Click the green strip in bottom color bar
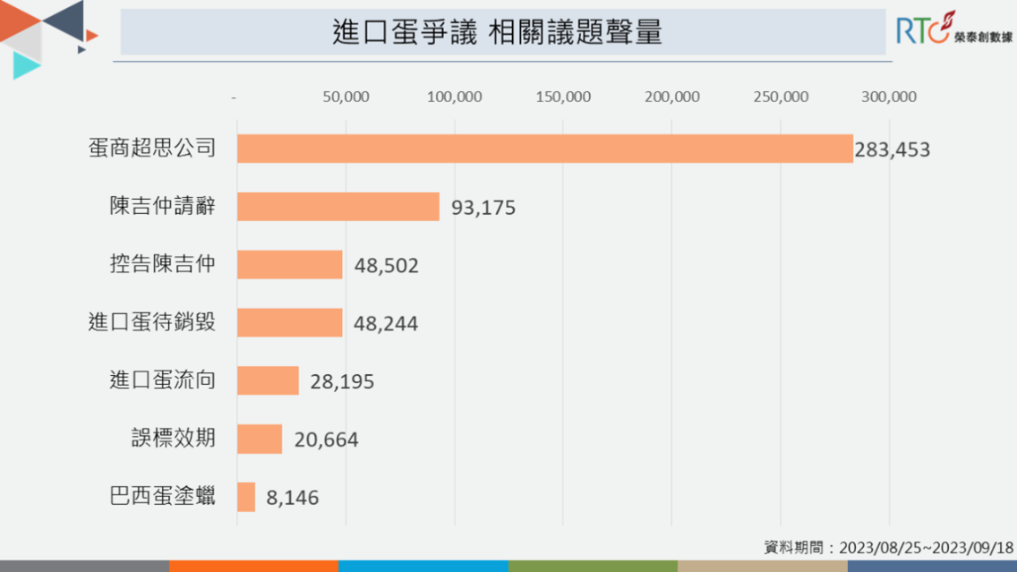1017x572 pixels. (x=592, y=566)
